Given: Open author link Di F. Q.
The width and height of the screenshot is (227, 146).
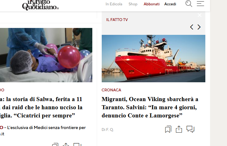Looking at the screenshot, I should point(108,130).
